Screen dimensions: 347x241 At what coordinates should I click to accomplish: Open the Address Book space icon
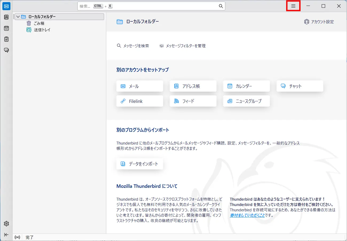[6, 17]
